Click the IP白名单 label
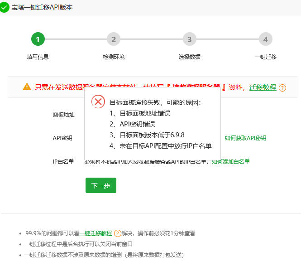 pos(63,161)
